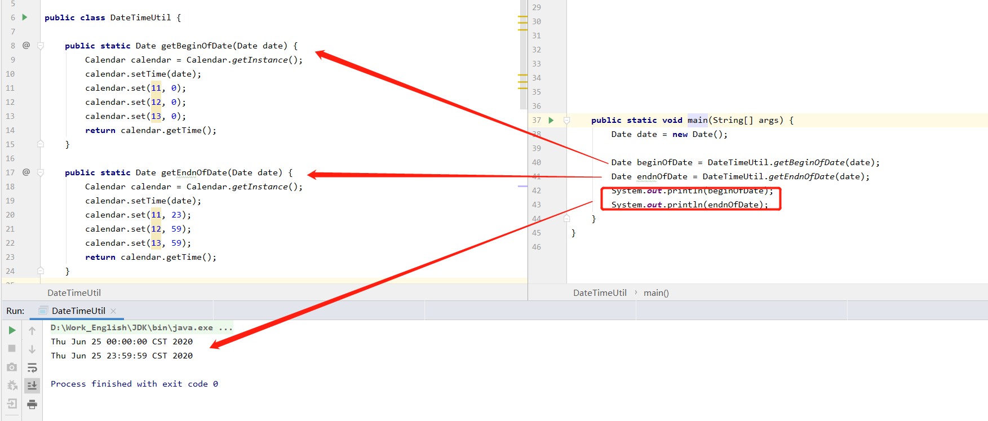Click main() breadcrumb under right editor
Viewport: 988px width, 421px height.
(656, 293)
